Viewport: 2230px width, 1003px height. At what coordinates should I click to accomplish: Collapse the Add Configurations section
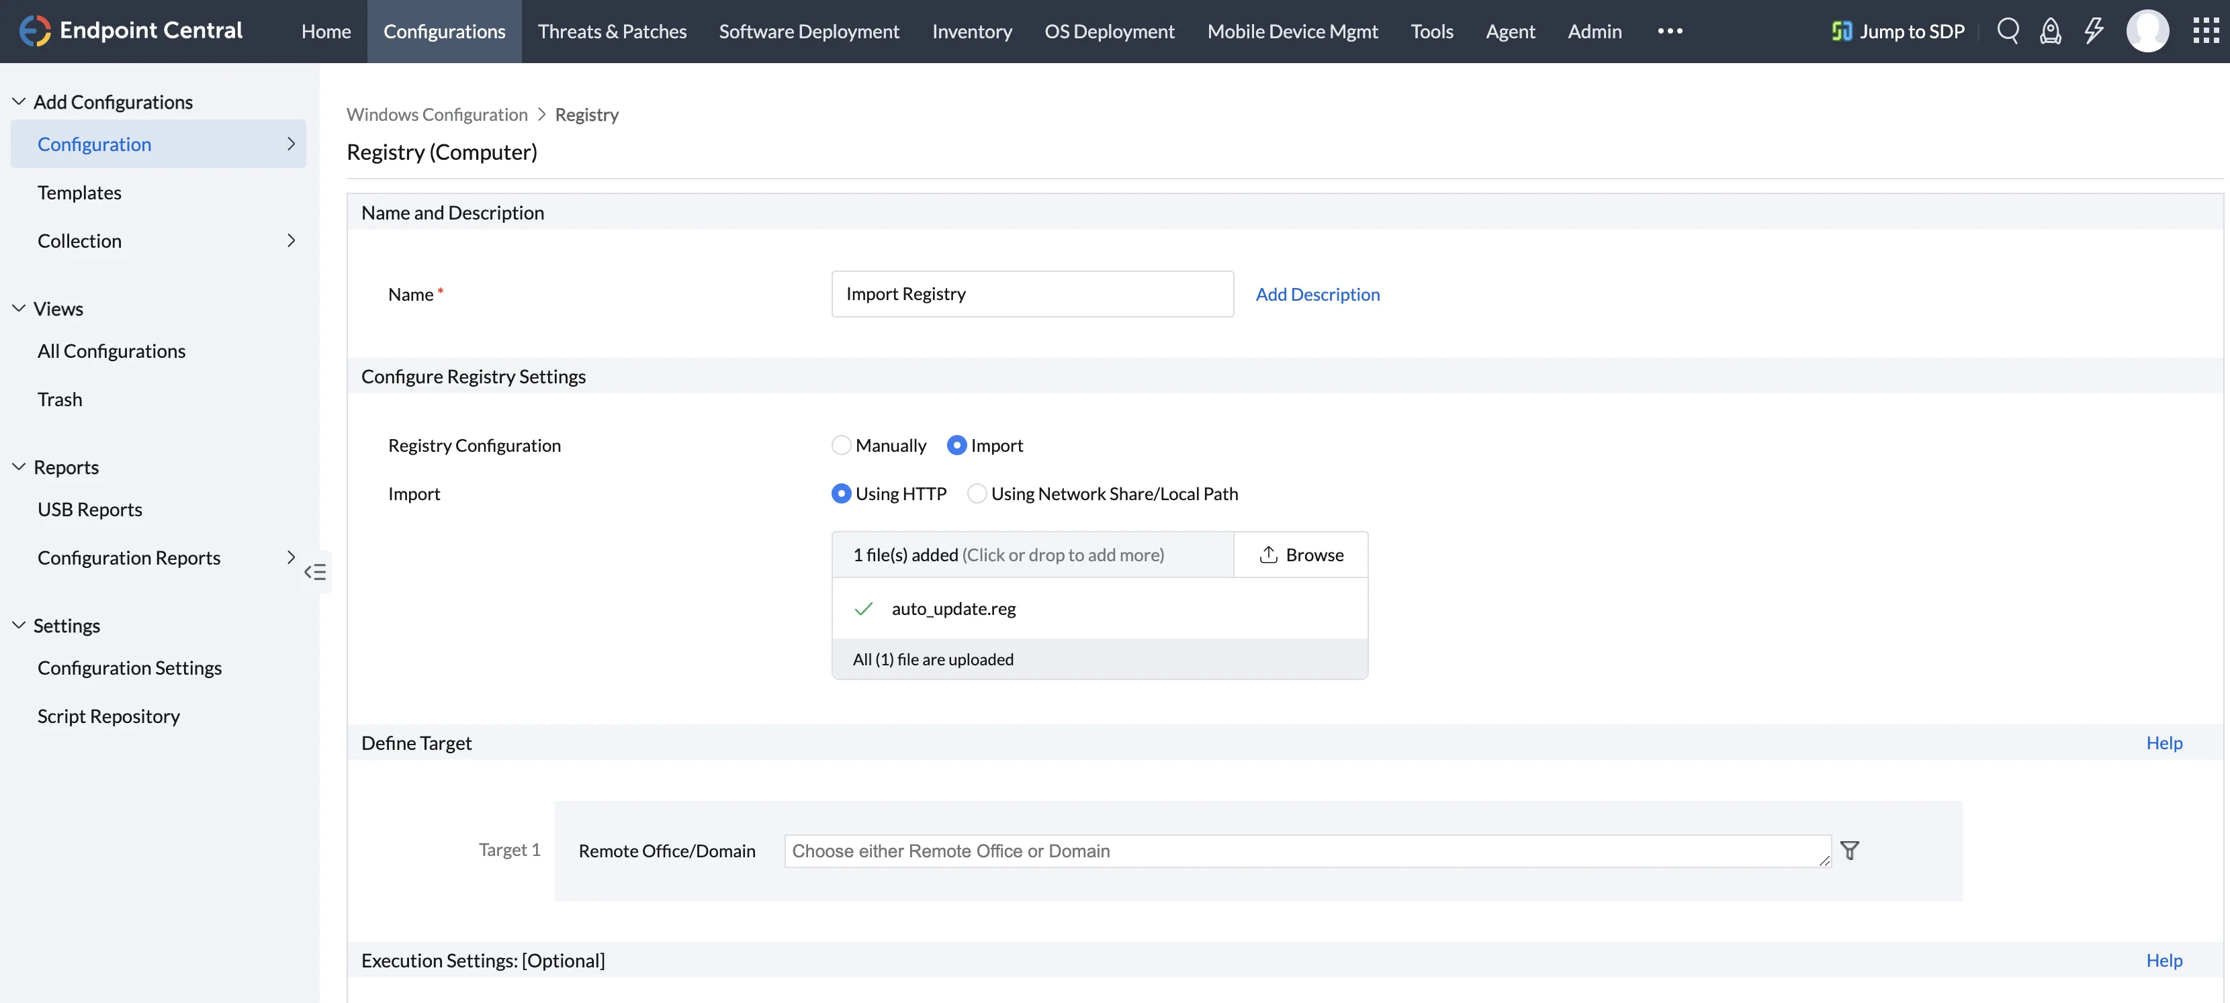pos(18,101)
